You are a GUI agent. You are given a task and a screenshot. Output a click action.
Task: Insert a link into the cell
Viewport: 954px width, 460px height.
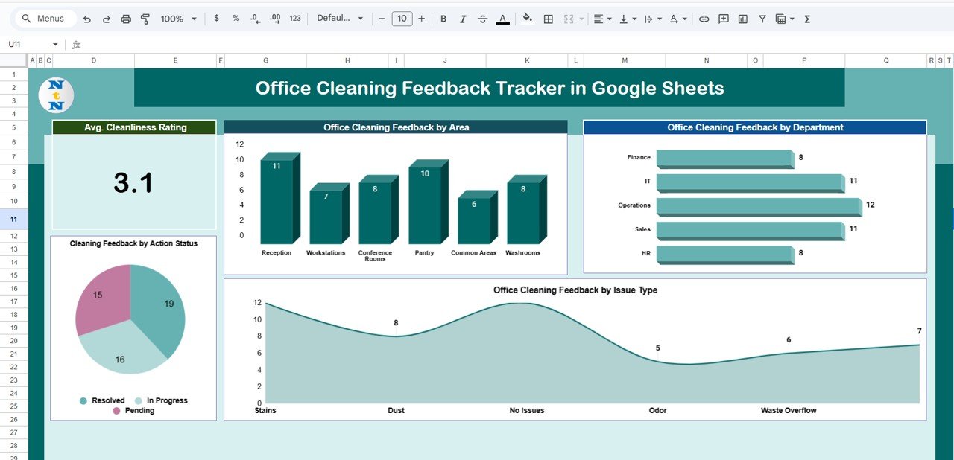pyautogui.click(x=704, y=18)
